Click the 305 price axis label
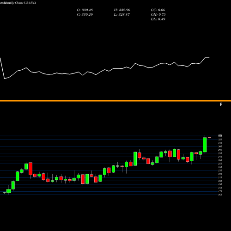The height and width of the screenshot is (231, 231). [x=220, y=146]
